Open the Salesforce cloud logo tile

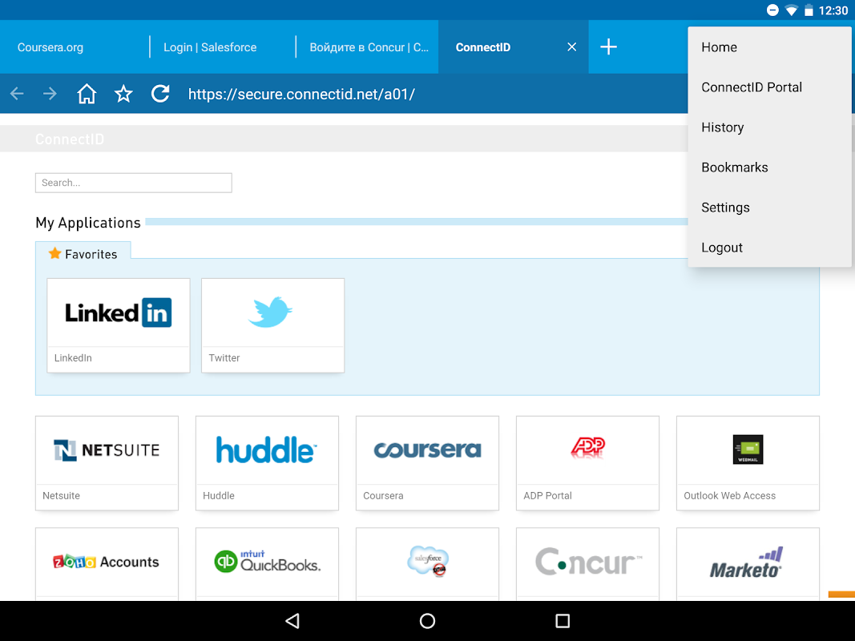click(x=428, y=564)
